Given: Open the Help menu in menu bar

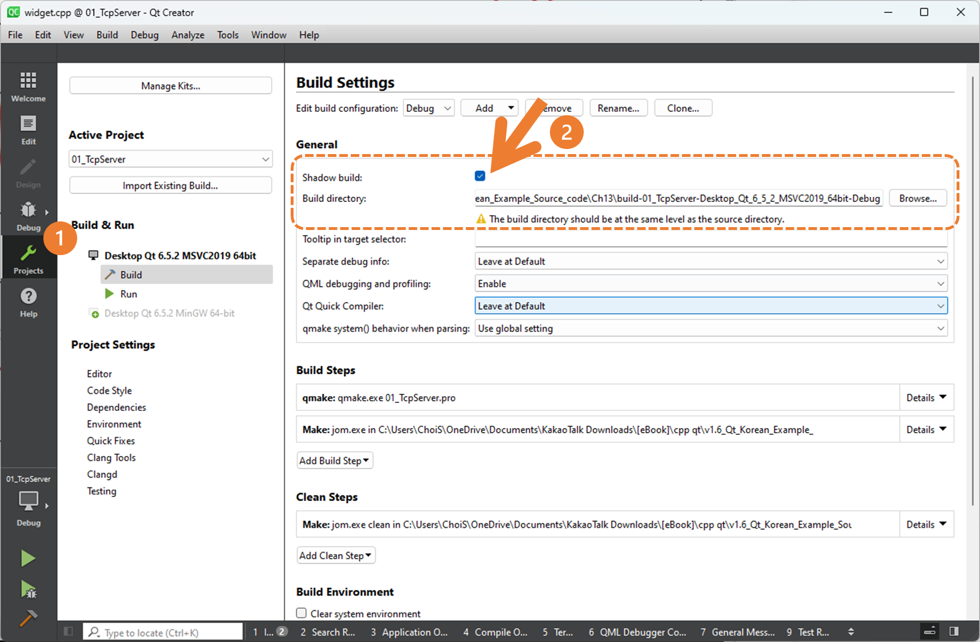Looking at the screenshot, I should coord(309,35).
